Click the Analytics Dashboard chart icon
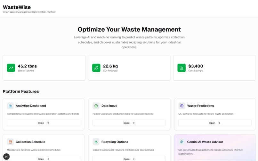Viewport: 258px width, 161px height. (x=10, y=106)
